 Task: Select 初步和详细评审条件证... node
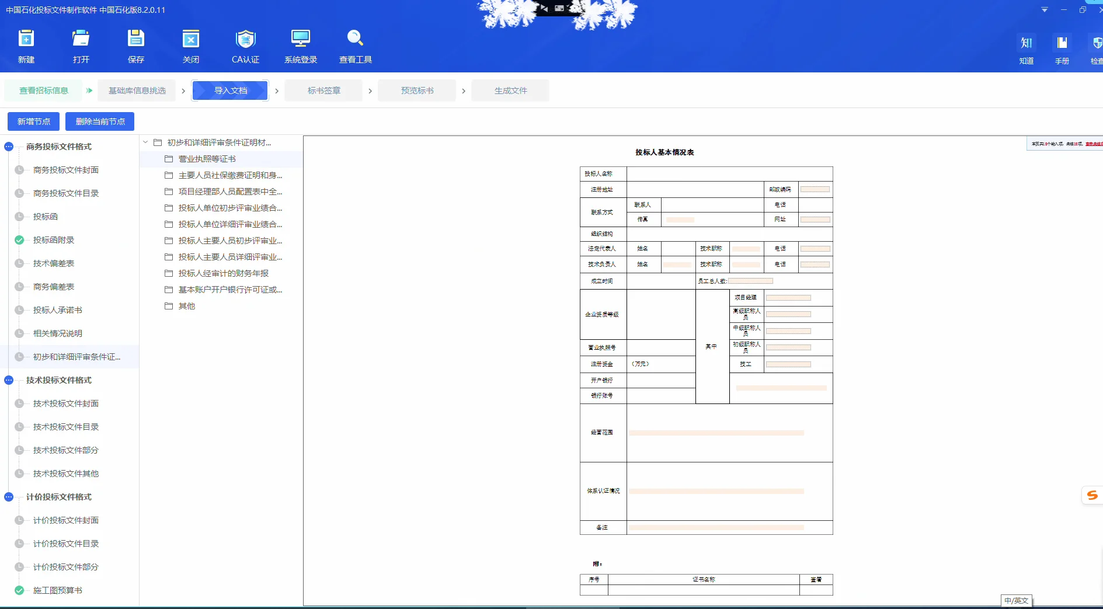coord(76,357)
